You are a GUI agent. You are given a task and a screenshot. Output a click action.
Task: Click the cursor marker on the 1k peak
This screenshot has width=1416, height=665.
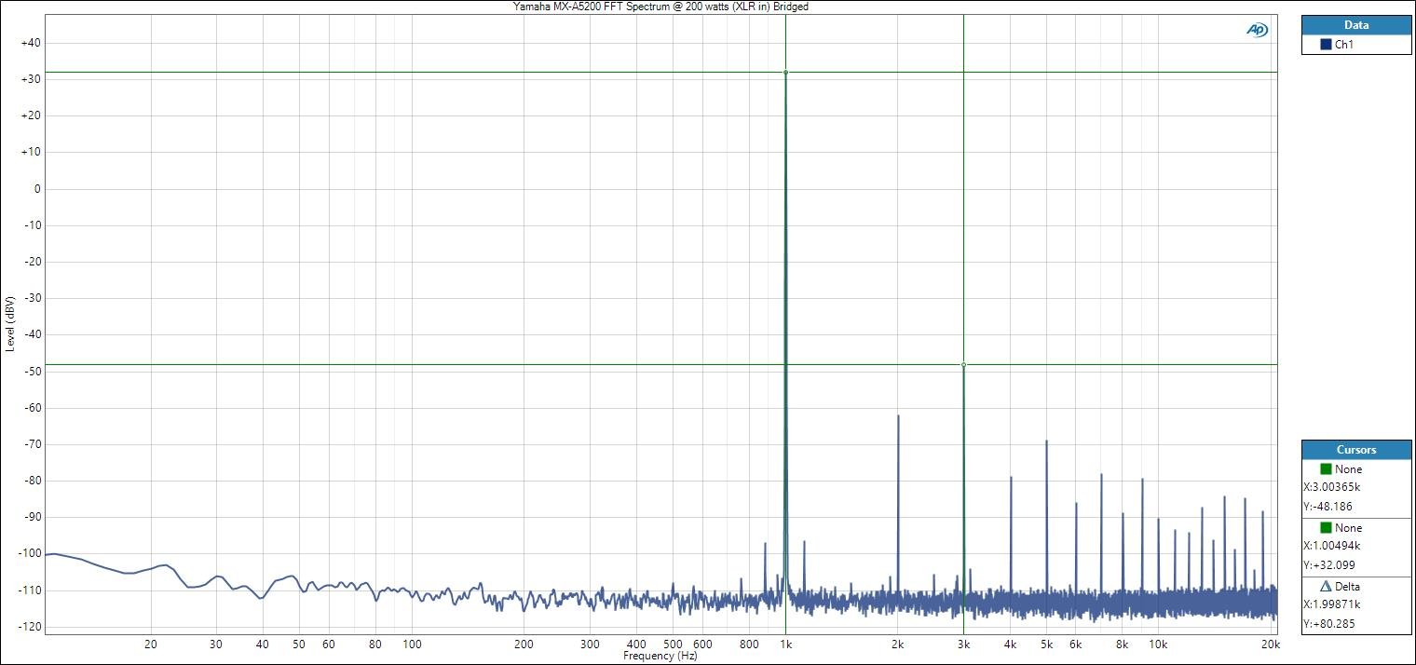[x=785, y=72]
